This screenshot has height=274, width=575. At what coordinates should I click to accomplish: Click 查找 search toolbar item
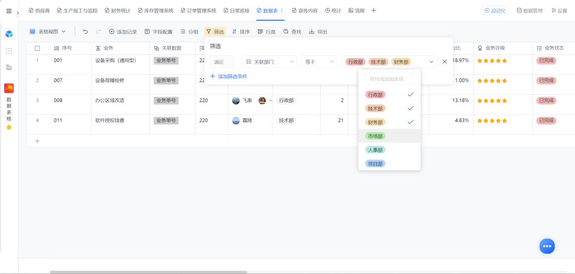tap(292, 31)
